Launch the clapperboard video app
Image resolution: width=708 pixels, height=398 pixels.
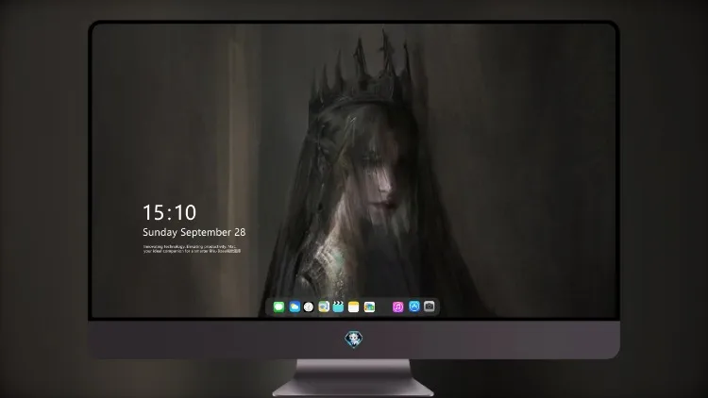click(x=338, y=307)
